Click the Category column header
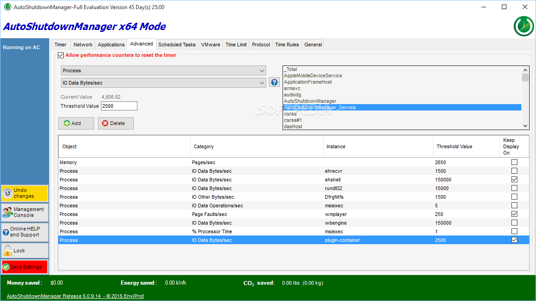 [257, 146]
